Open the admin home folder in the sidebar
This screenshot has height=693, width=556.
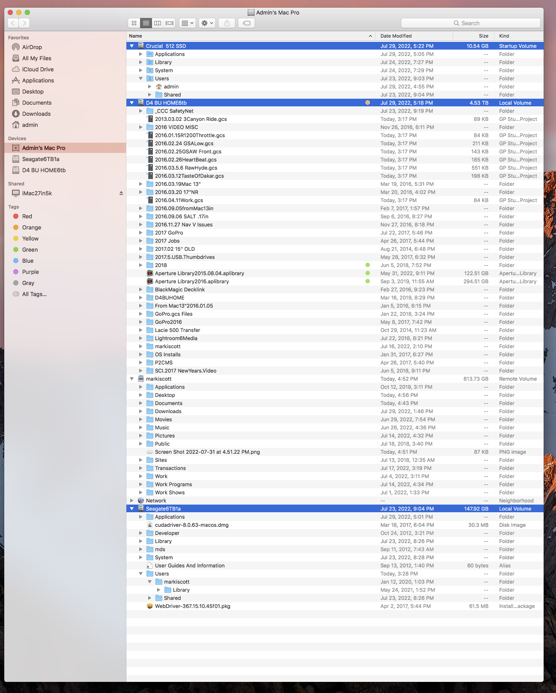coord(30,125)
